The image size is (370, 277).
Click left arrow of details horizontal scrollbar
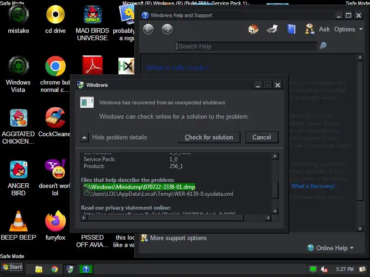pos(84,217)
